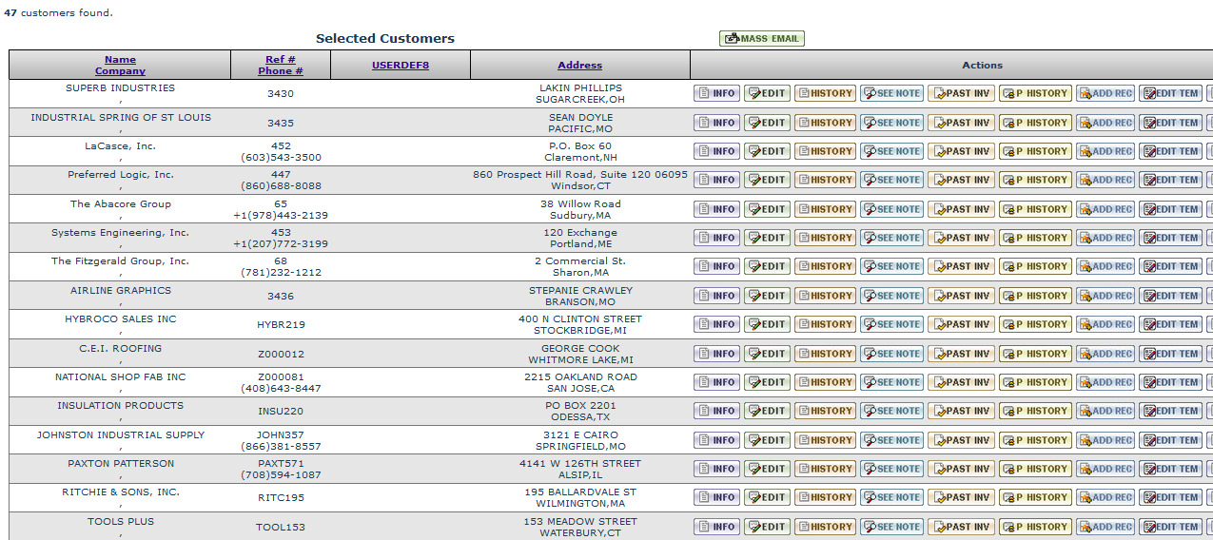1213x540 pixels.
Task: Click the USERDEF8 column header
Action: pos(400,66)
